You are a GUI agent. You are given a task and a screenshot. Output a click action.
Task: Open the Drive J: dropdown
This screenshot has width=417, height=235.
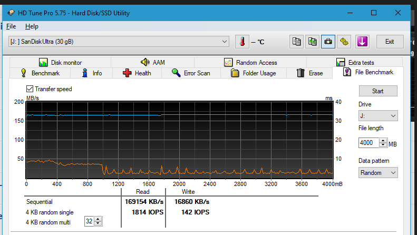(x=378, y=116)
